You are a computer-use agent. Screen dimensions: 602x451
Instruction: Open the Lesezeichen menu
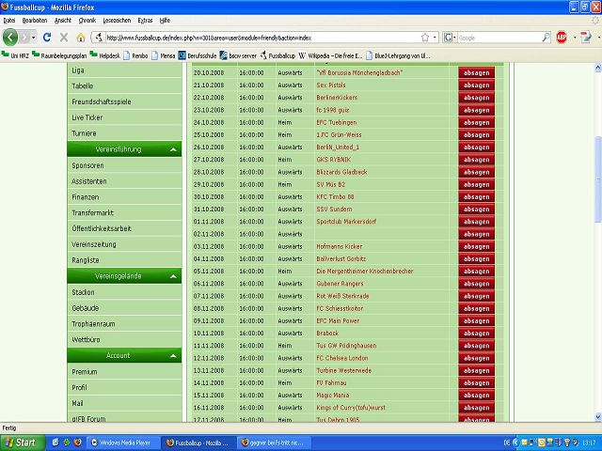(x=118, y=20)
